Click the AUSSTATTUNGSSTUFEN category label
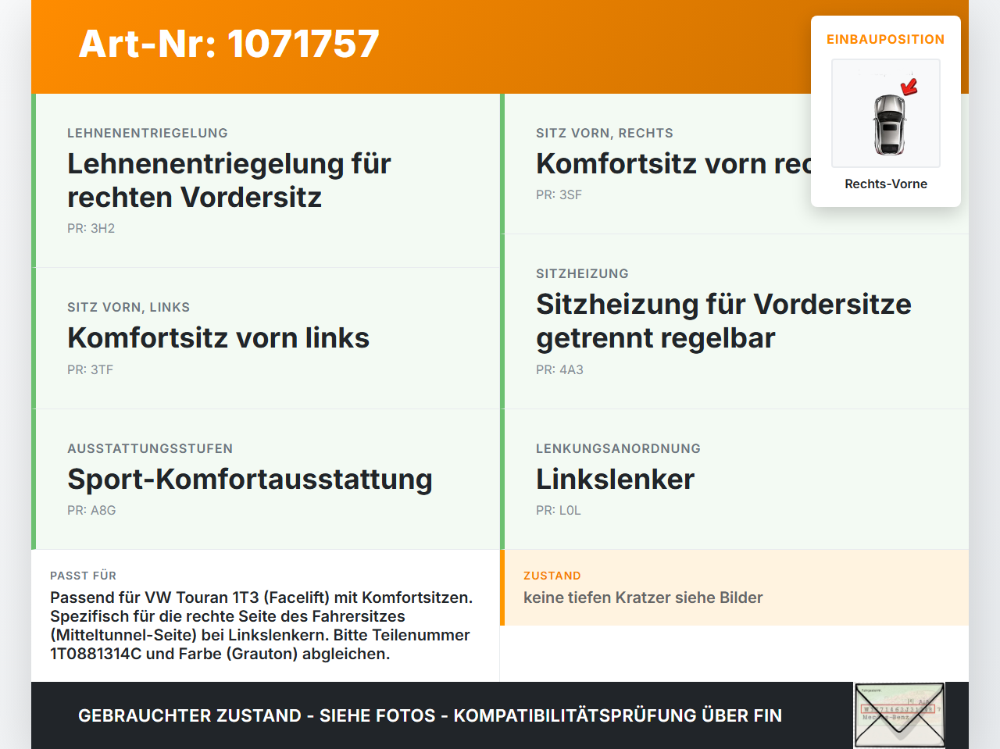 pos(150,448)
